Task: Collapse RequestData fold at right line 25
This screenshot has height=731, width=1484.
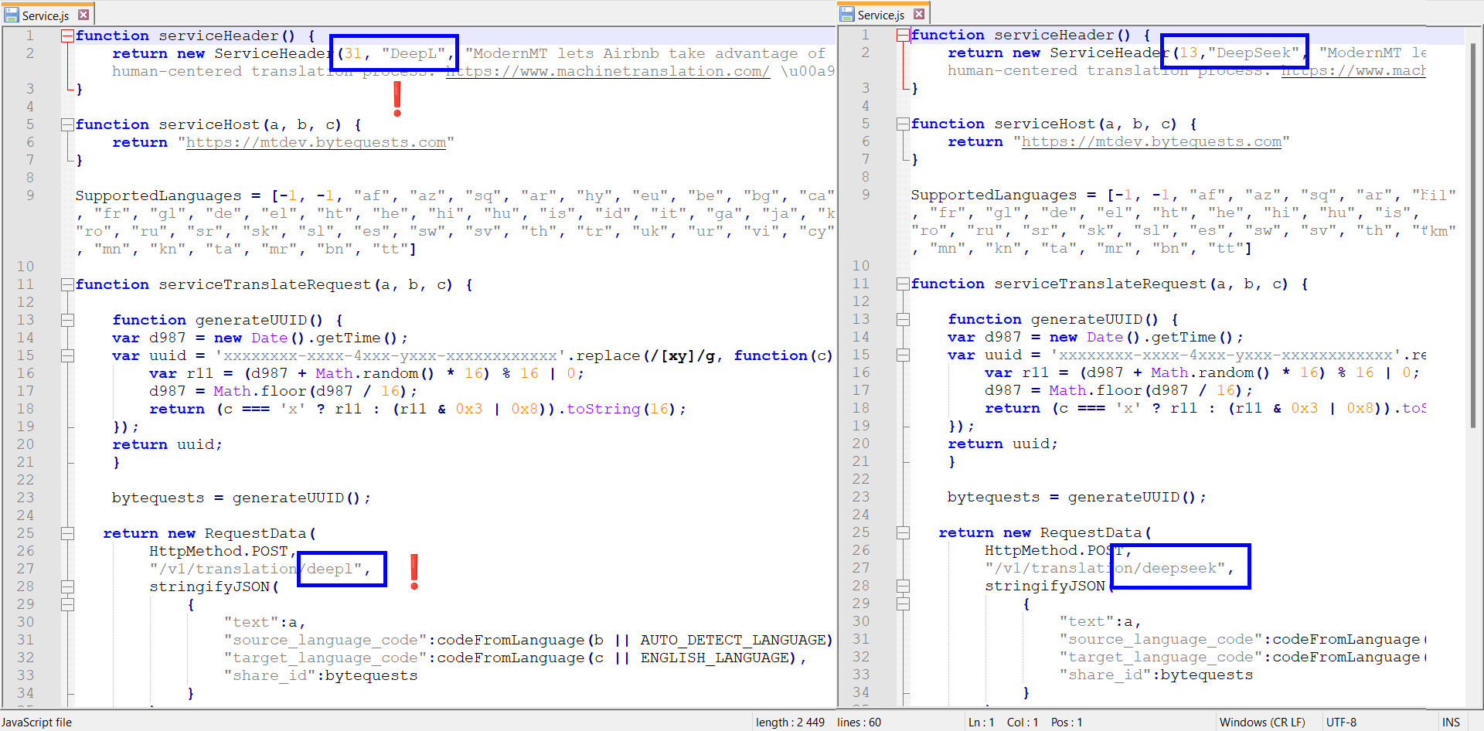Action: coord(903,532)
